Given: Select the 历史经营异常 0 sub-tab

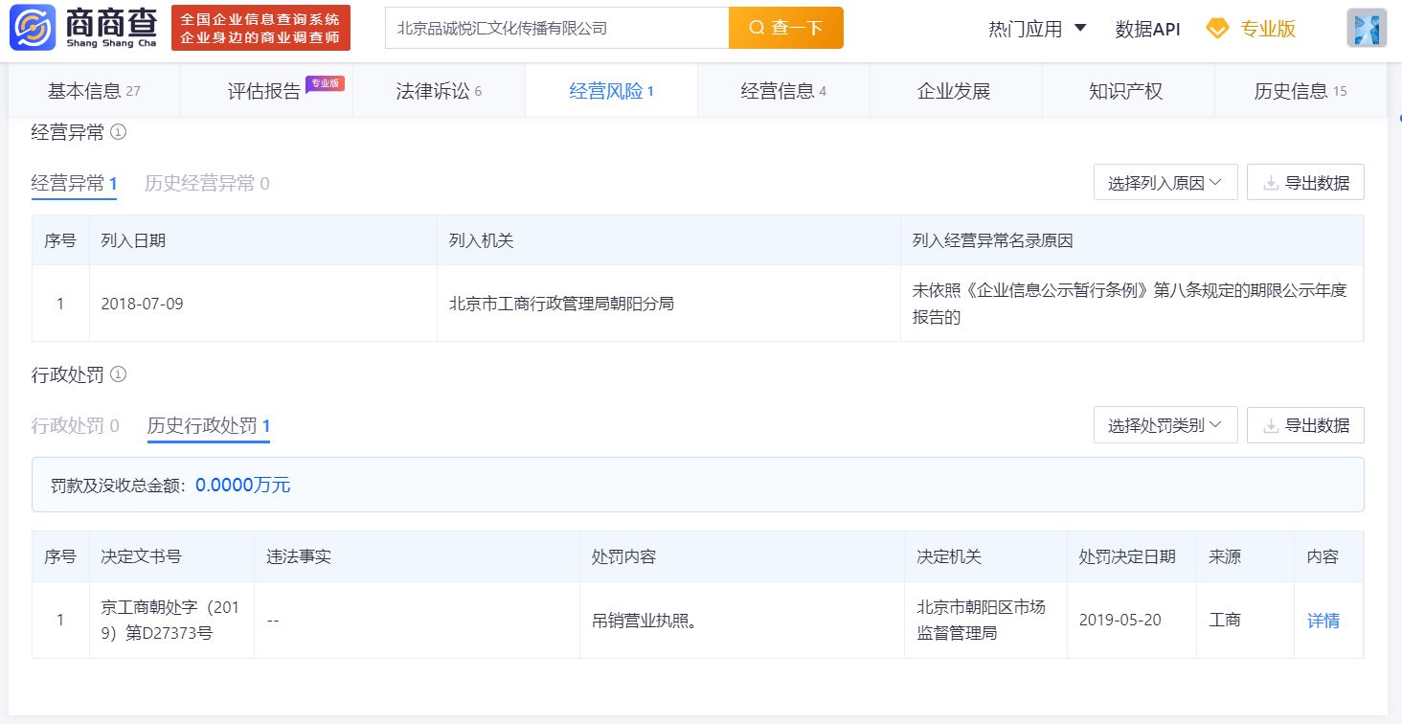Looking at the screenshot, I should coord(207,183).
